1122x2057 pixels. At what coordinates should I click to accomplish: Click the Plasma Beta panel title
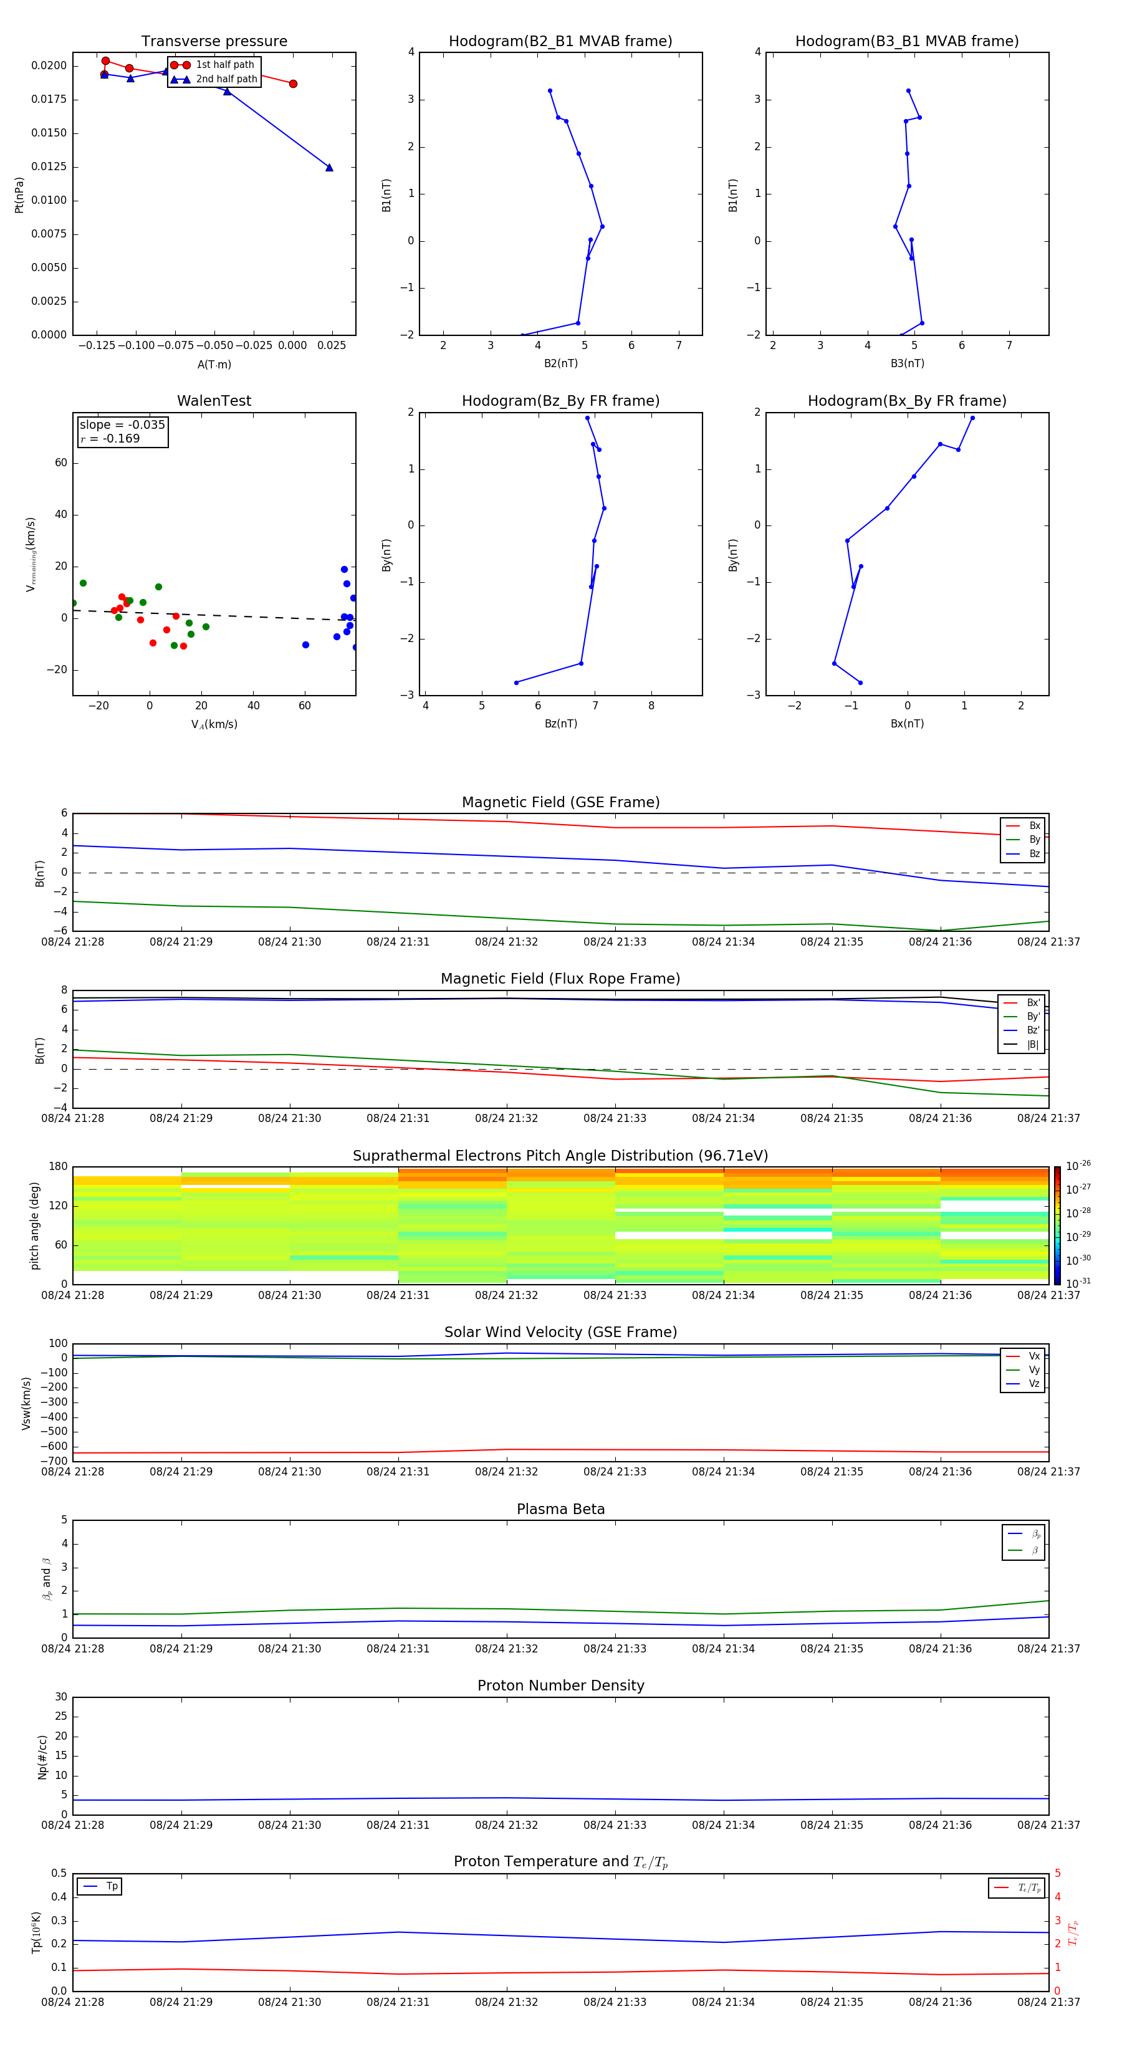560,1509
